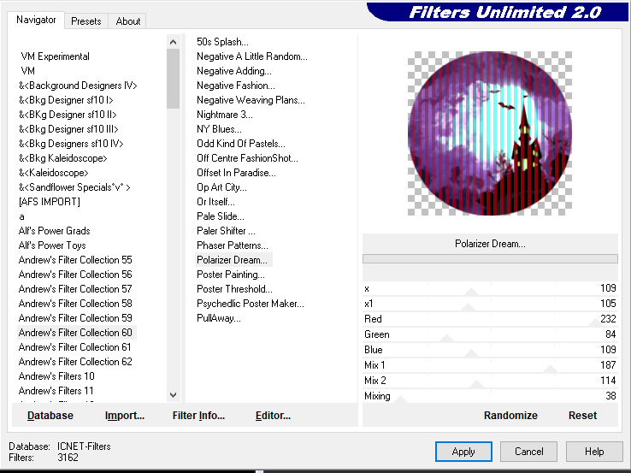This screenshot has height=473, width=631.
Task: Select the VM Experimental category
Action: tap(55, 56)
